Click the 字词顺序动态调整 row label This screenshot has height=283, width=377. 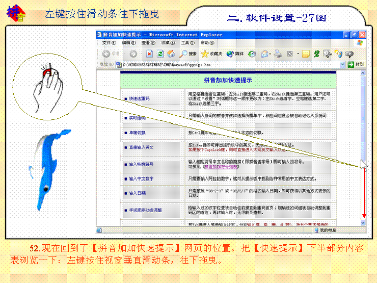[x=146, y=210]
